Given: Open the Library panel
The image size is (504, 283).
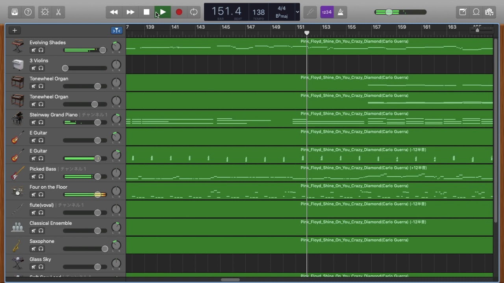Looking at the screenshot, I should point(15,12).
